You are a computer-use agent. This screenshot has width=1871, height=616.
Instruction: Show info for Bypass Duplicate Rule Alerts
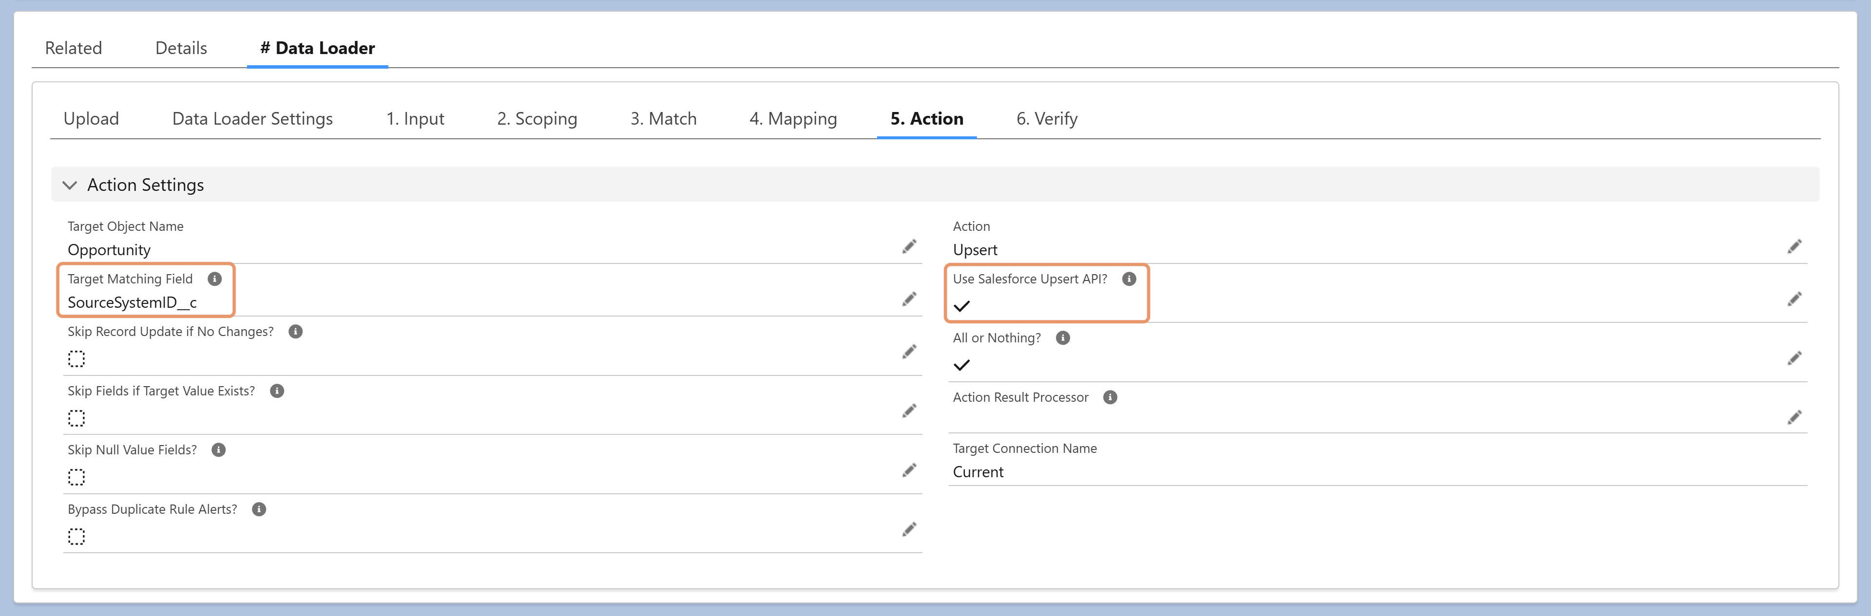click(x=259, y=509)
